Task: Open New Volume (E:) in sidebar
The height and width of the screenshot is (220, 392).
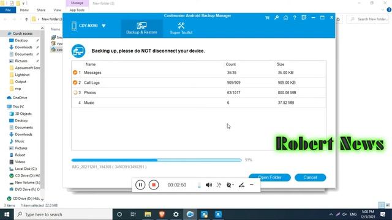Action: coord(27,183)
